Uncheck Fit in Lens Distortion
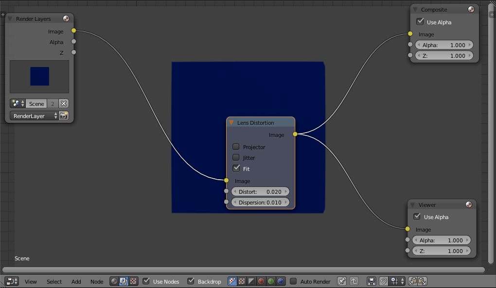The width and height of the screenshot is (496, 288). [236, 169]
